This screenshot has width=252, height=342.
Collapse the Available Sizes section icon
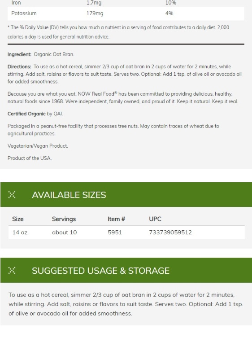click(x=12, y=194)
